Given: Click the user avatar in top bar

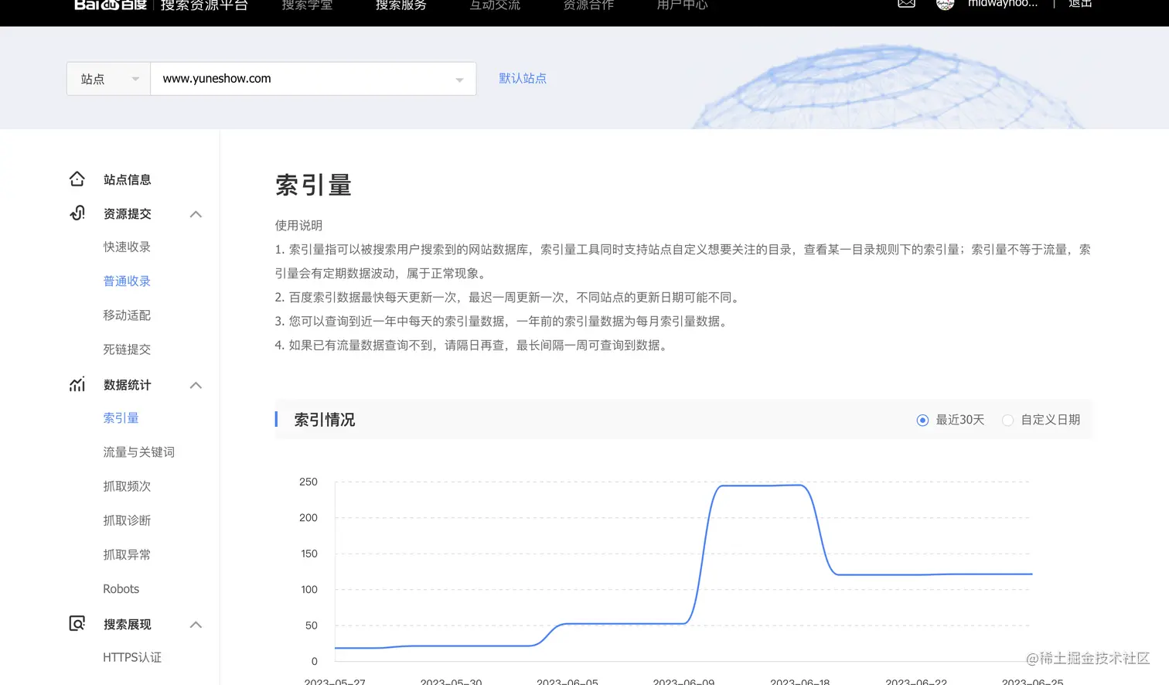Looking at the screenshot, I should [x=945, y=4].
